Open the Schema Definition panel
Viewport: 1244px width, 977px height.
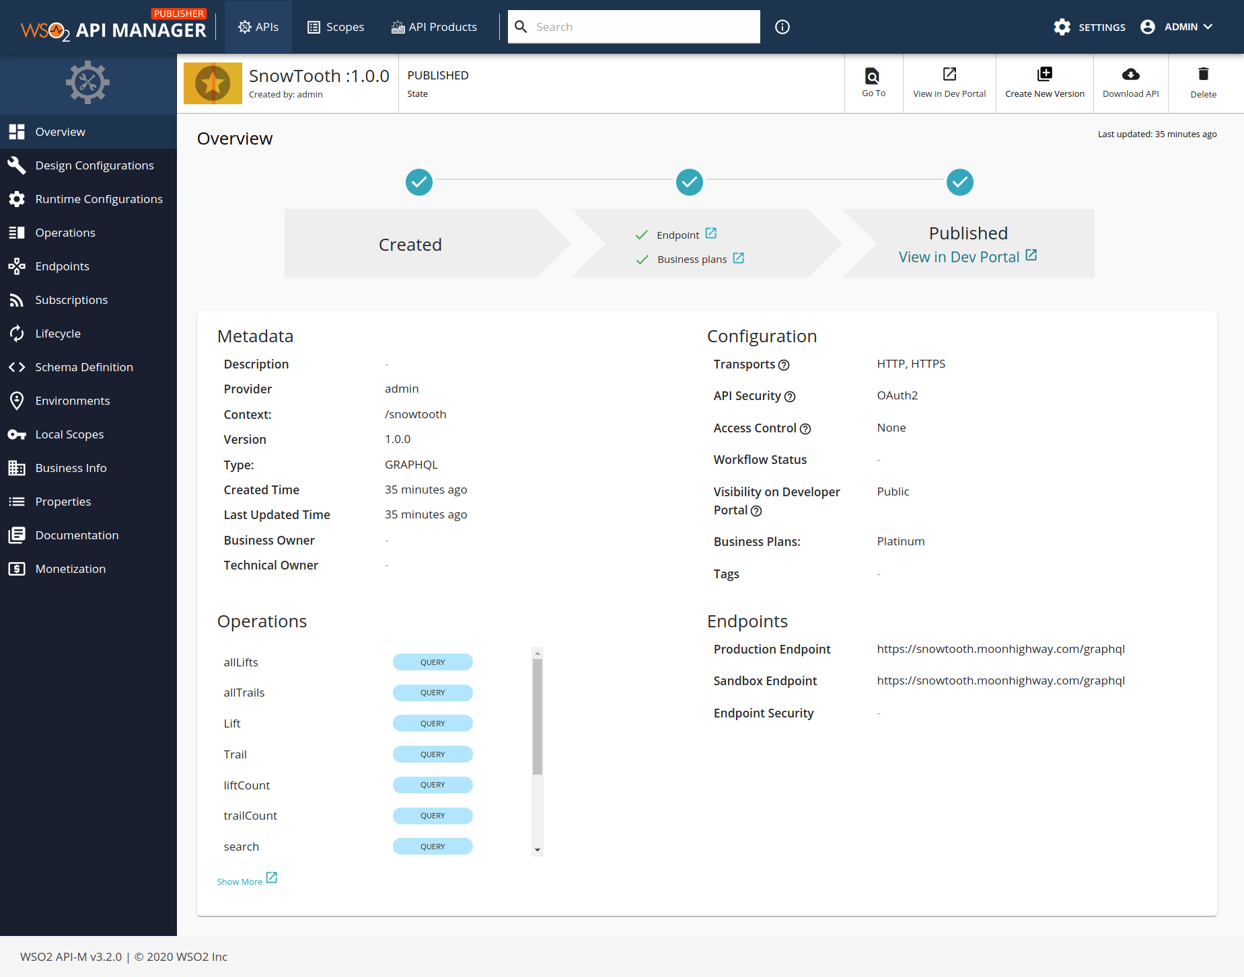[x=83, y=366]
